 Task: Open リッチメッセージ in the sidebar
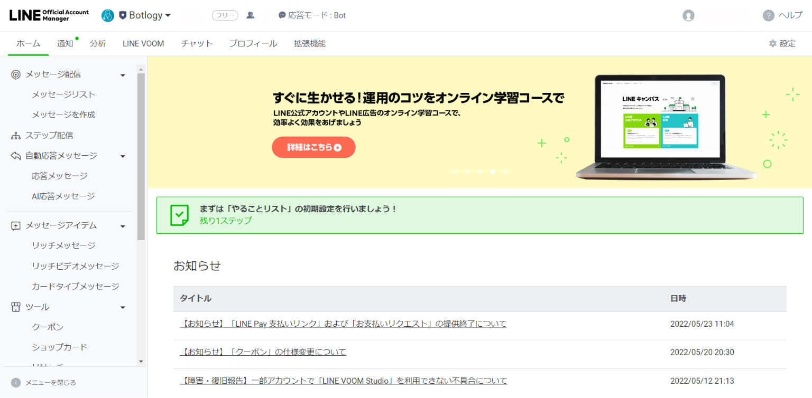coord(63,245)
